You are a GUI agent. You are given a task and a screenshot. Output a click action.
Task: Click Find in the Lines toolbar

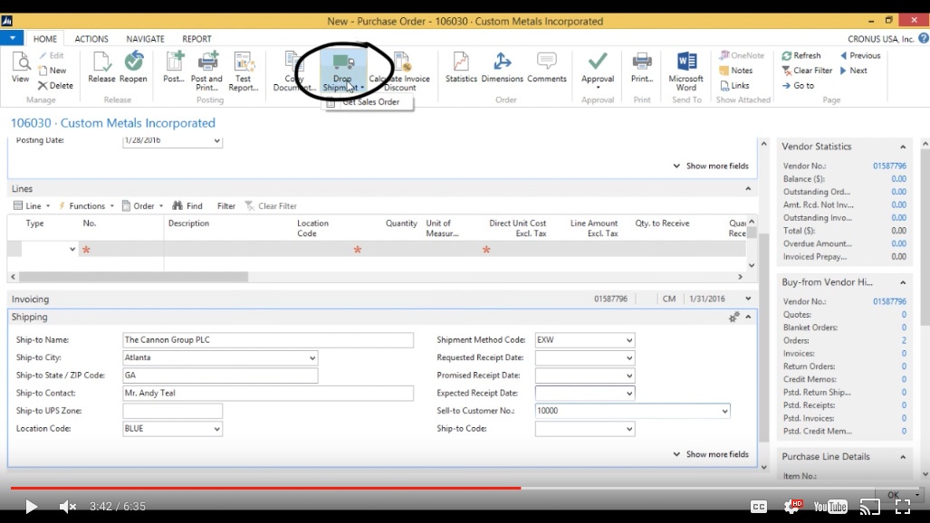(x=187, y=205)
